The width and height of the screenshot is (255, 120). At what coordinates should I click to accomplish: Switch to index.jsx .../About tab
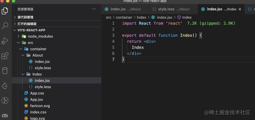click(x=125, y=9)
